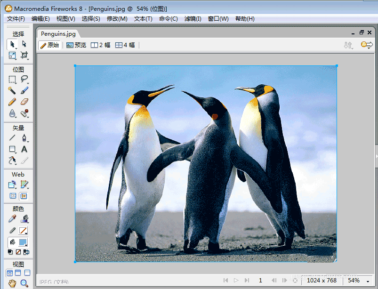Select the Hand pan tool
The width and height of the screenshot is (378, 289).
click(x=12, y=283)
